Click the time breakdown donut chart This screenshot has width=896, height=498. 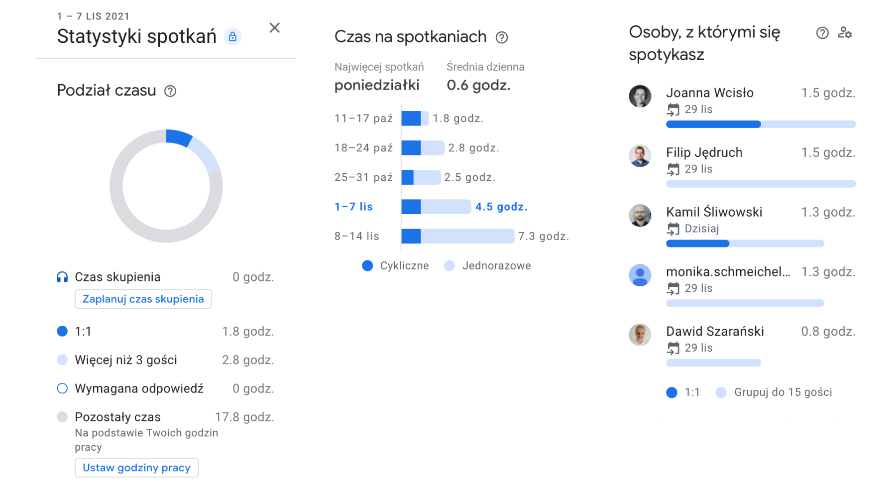(166, 186)
